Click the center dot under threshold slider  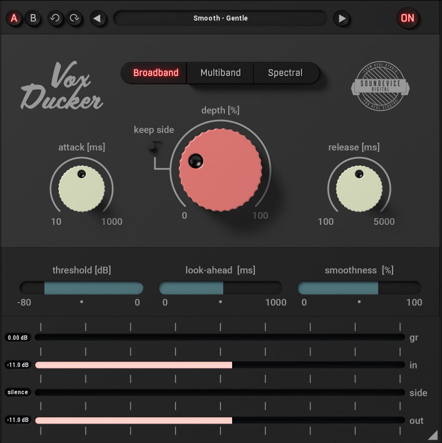coord(82,302)
